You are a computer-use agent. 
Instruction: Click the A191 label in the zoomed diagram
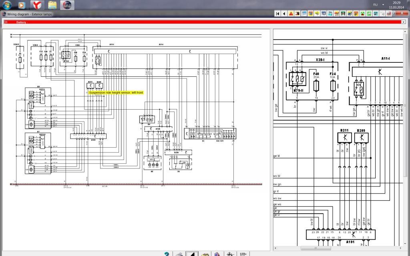tap(350, 242)
